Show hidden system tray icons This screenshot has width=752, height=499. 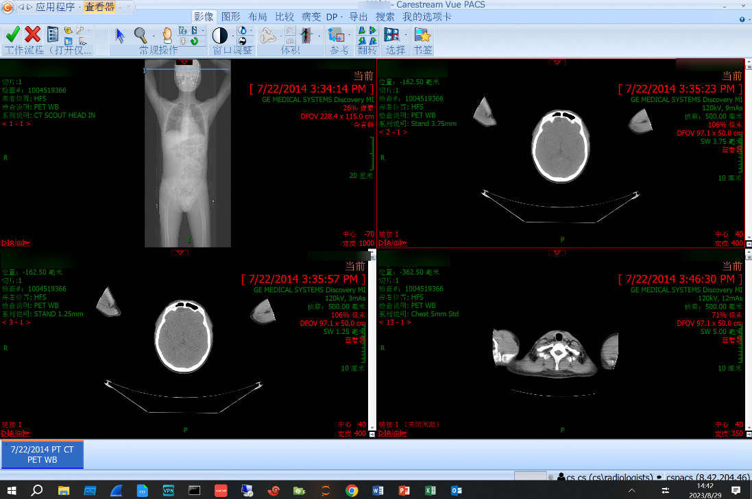631,490
